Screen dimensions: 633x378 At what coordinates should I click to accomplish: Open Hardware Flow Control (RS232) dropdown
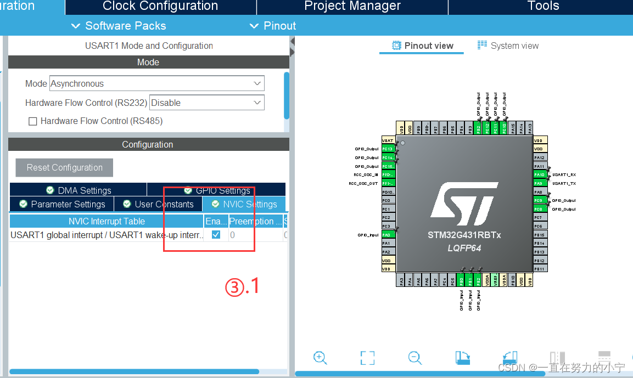pos(206,103)
